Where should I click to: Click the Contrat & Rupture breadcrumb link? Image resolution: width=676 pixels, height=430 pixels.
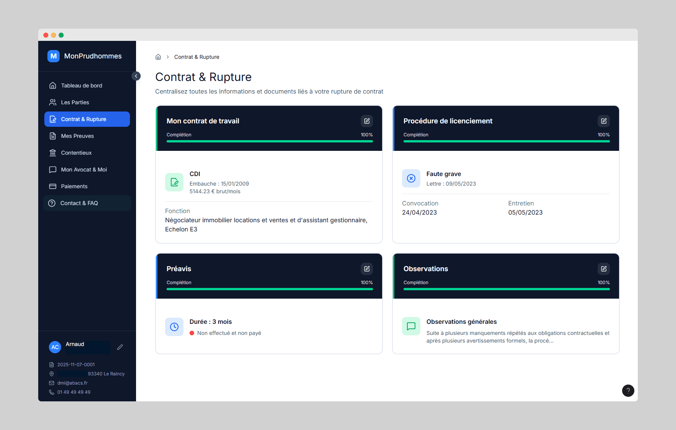[196, 57]
